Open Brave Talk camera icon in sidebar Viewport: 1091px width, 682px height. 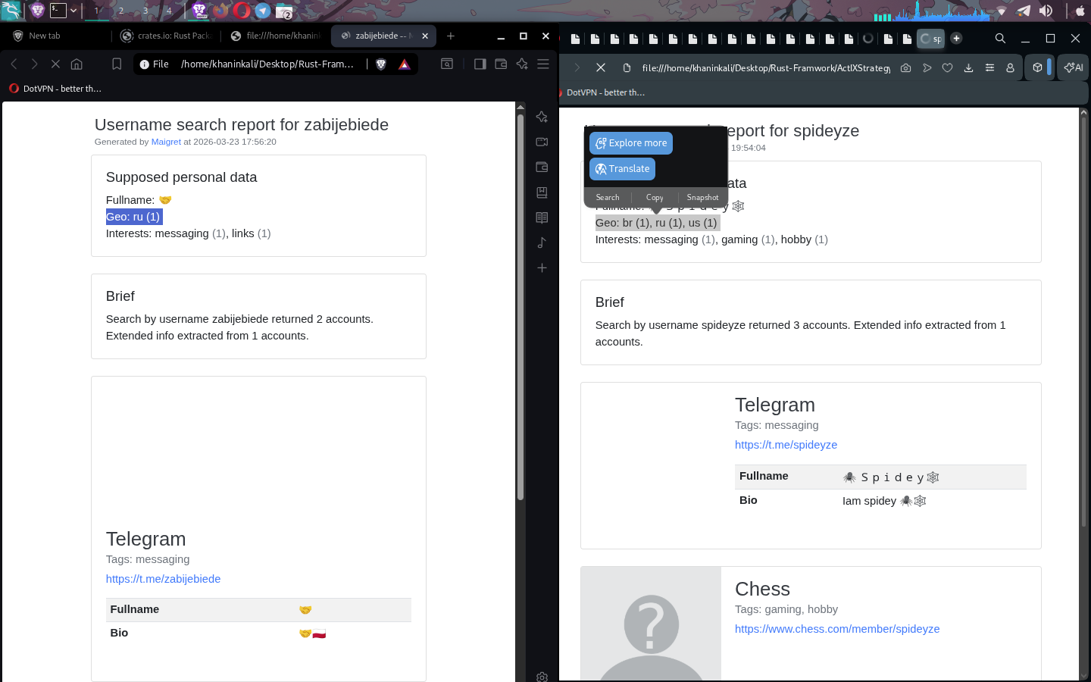click(x=542, y=142)
